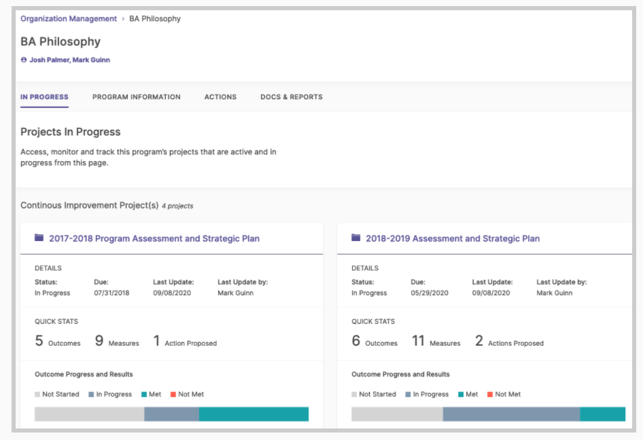The height and width of the screenshot is (440, 643).
Task: Click the 9 Measures stat
Action: [117, 341]
